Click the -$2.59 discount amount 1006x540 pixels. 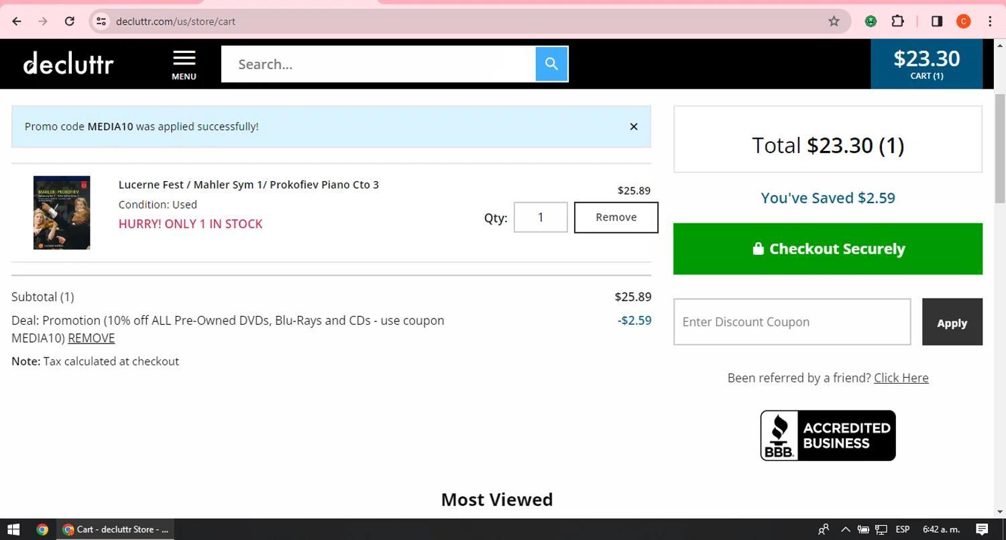click(634, 321)
